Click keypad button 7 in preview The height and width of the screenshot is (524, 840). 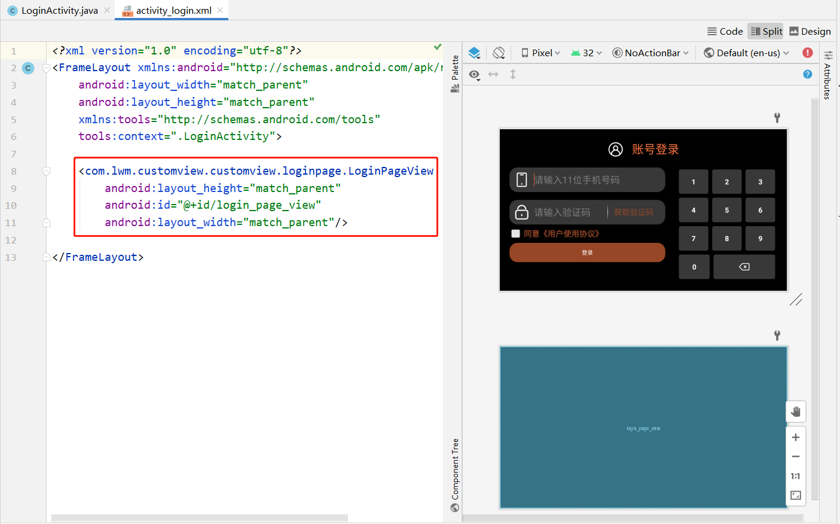694,238
